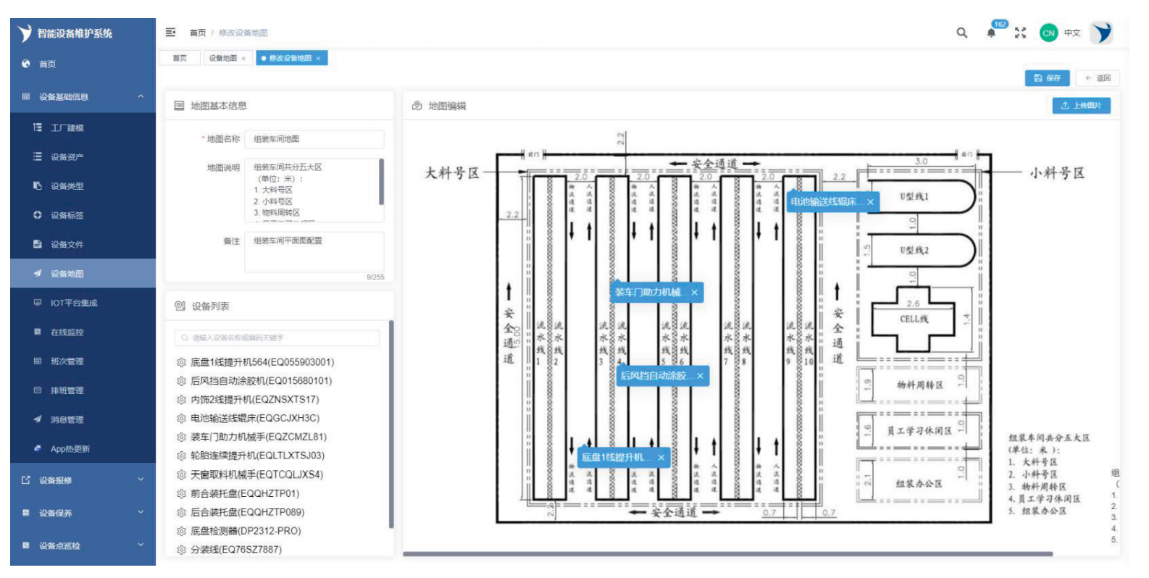Screen dimensions: 1149x578
Task: Focus the device search input field
Action: click(x=277, y=338)
